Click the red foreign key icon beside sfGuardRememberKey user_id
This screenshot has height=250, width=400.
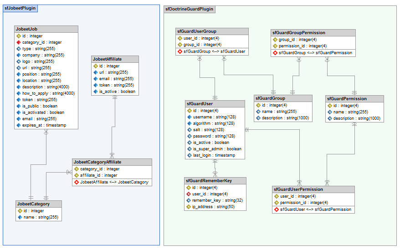(188, 194)
